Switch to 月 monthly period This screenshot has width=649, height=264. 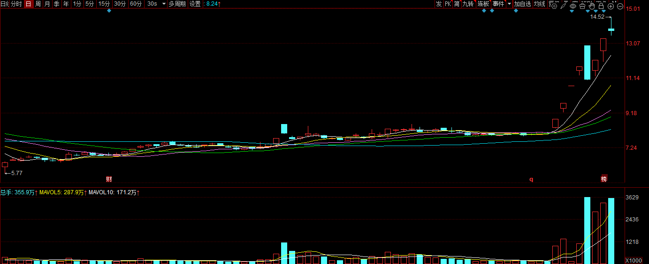47,4
